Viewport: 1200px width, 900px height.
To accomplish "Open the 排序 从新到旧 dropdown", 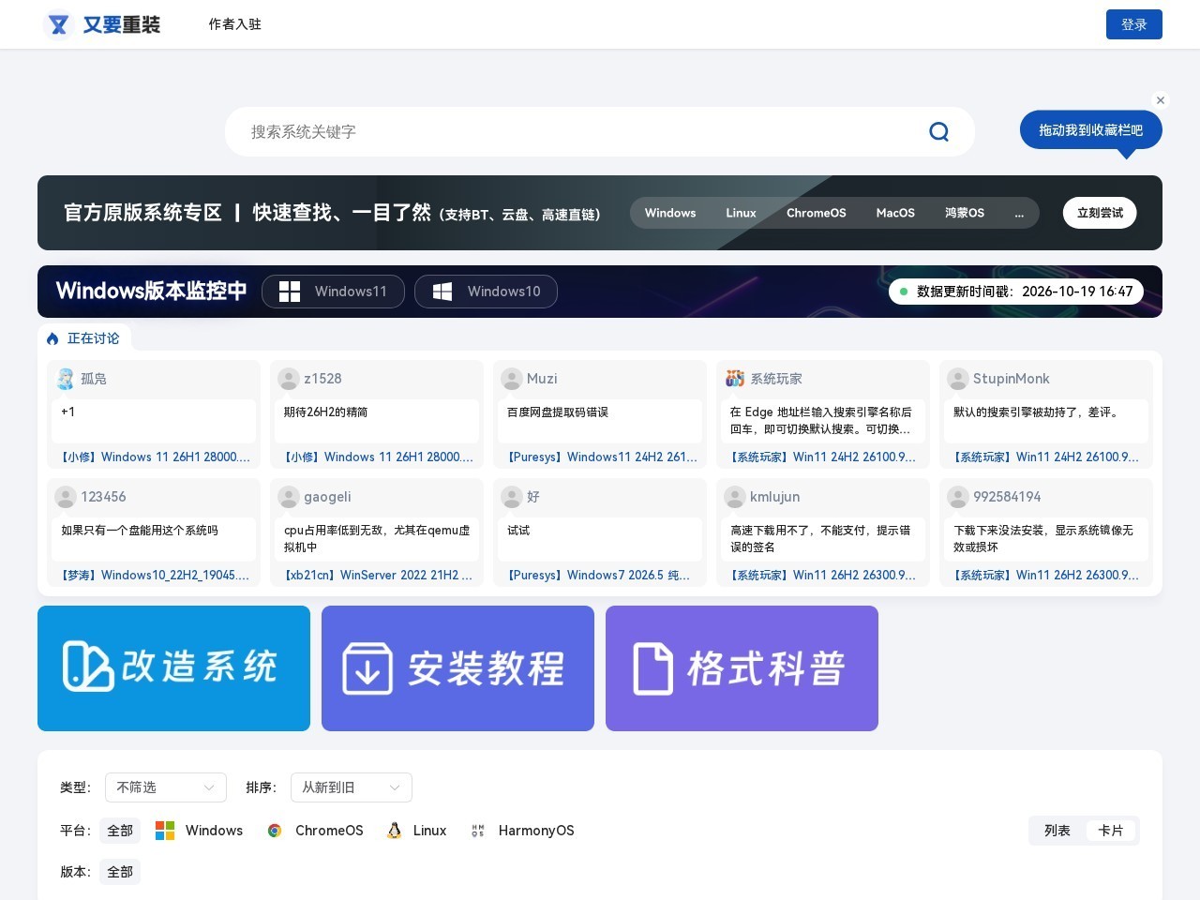I will (352, 787).
